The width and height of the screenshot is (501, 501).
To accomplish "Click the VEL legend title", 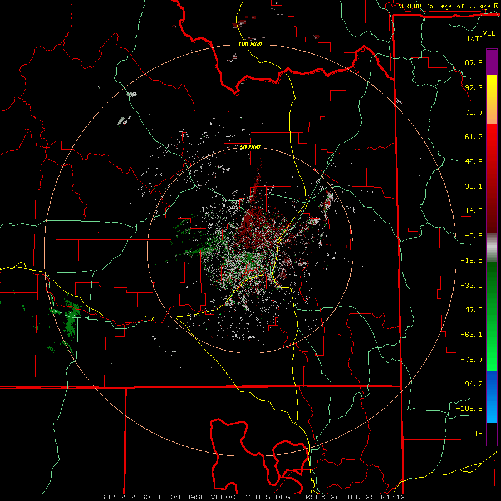I will click(489, 33).
